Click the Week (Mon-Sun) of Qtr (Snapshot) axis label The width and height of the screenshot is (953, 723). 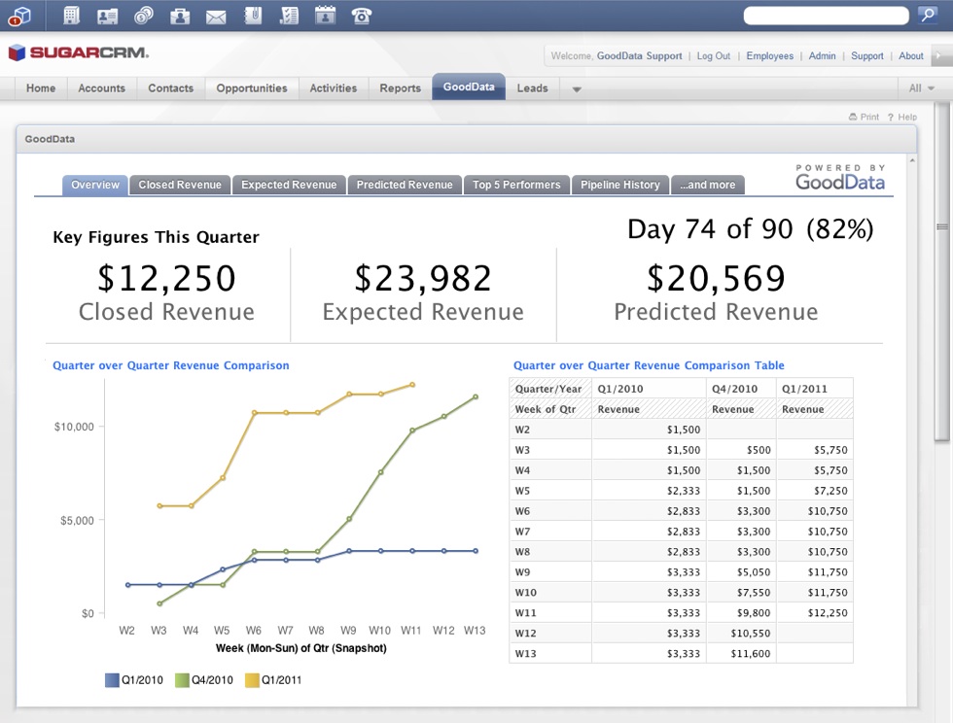click(x=300, y=648)
